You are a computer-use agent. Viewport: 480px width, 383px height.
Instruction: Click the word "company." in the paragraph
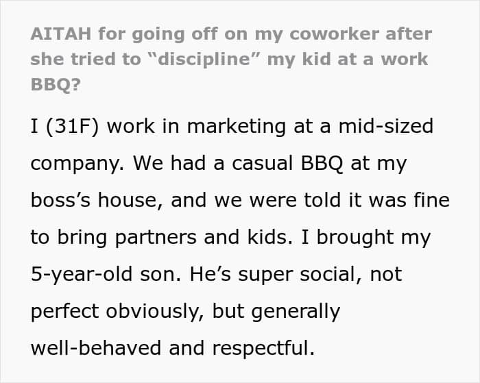pyautogui.click(x=77, y=164)
